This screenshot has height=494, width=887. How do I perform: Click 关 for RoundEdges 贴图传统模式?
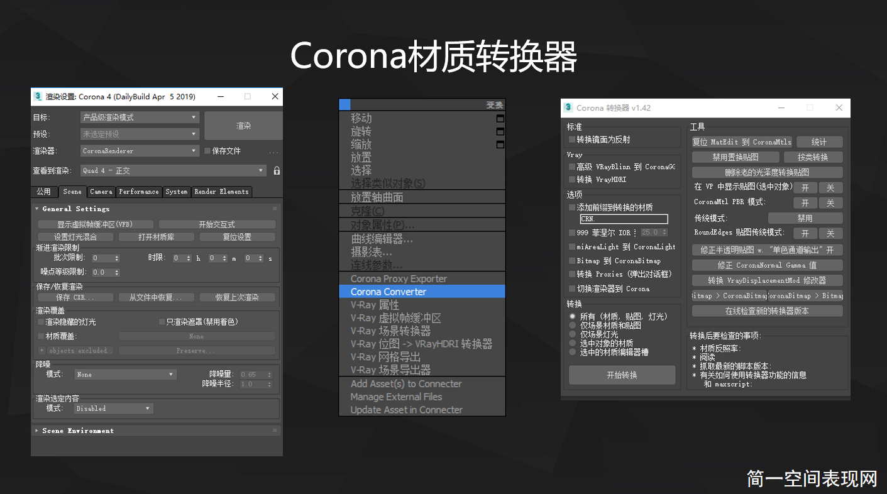pyautogui.click(x=830, y=233)
